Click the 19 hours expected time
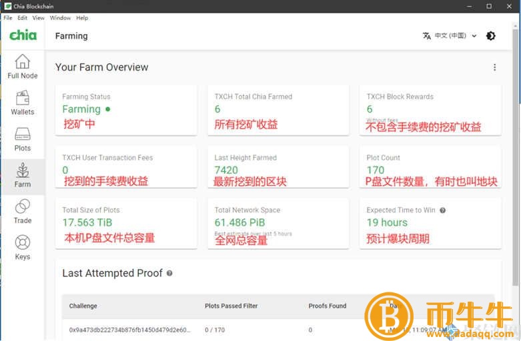The image size is (521, 341). 387,222
